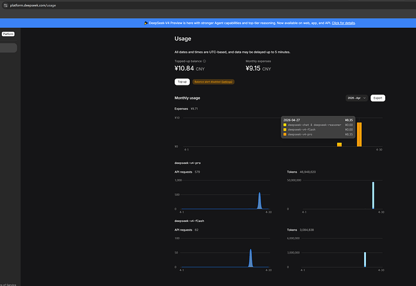This screenshot has width=416, height=286.
Task: Click the Platform badge in sidebar
Action: pyautogui.click(x=8, y=34)
